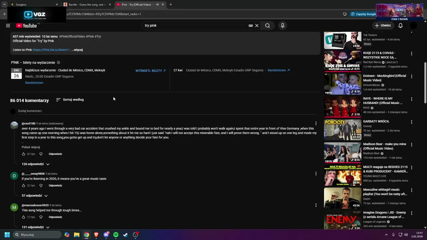Dislike the @csx3180 comment

pyautogui.click(x=41, y=154)
